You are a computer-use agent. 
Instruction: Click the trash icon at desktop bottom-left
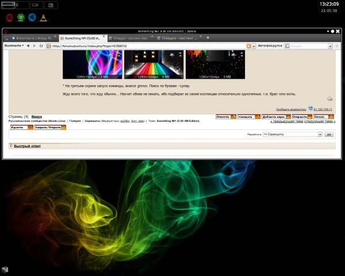pyautogui.click(x=5, y=269)
